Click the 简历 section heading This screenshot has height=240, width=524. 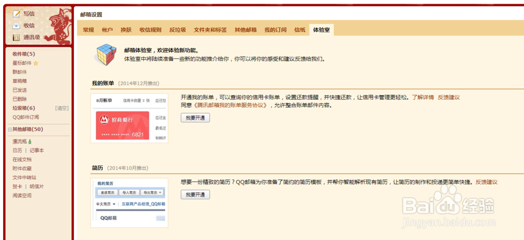tap(97, 168)
